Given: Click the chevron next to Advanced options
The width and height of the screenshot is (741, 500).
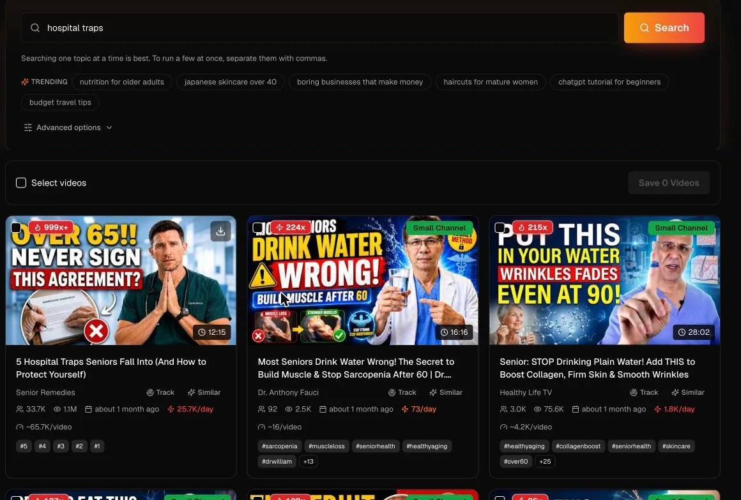Looking at the screenshot, I should coord(109,128).
